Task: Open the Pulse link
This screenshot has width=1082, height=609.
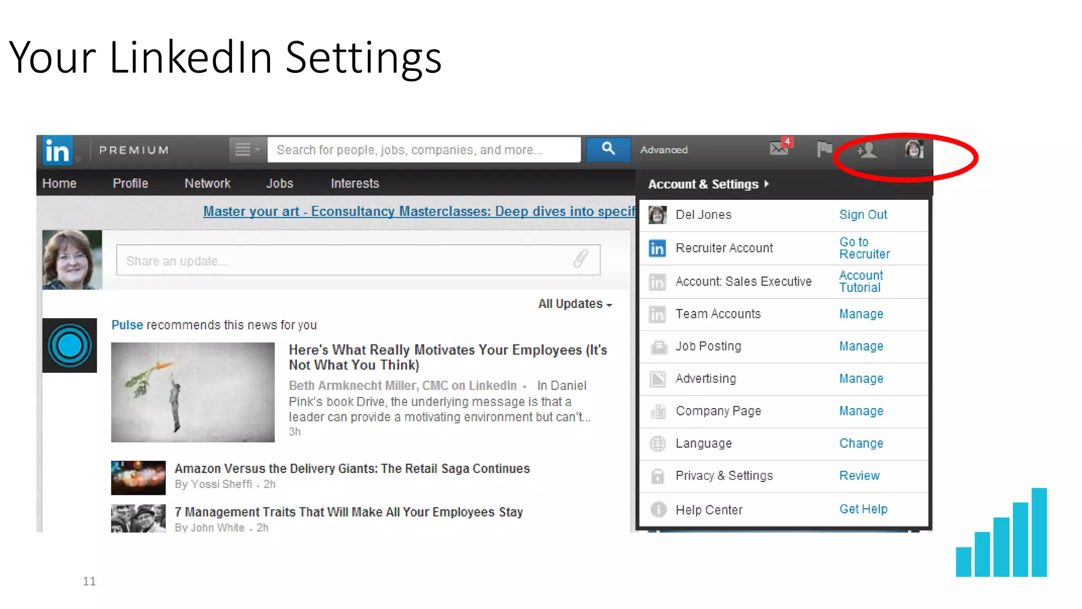Action: [127, 325]
